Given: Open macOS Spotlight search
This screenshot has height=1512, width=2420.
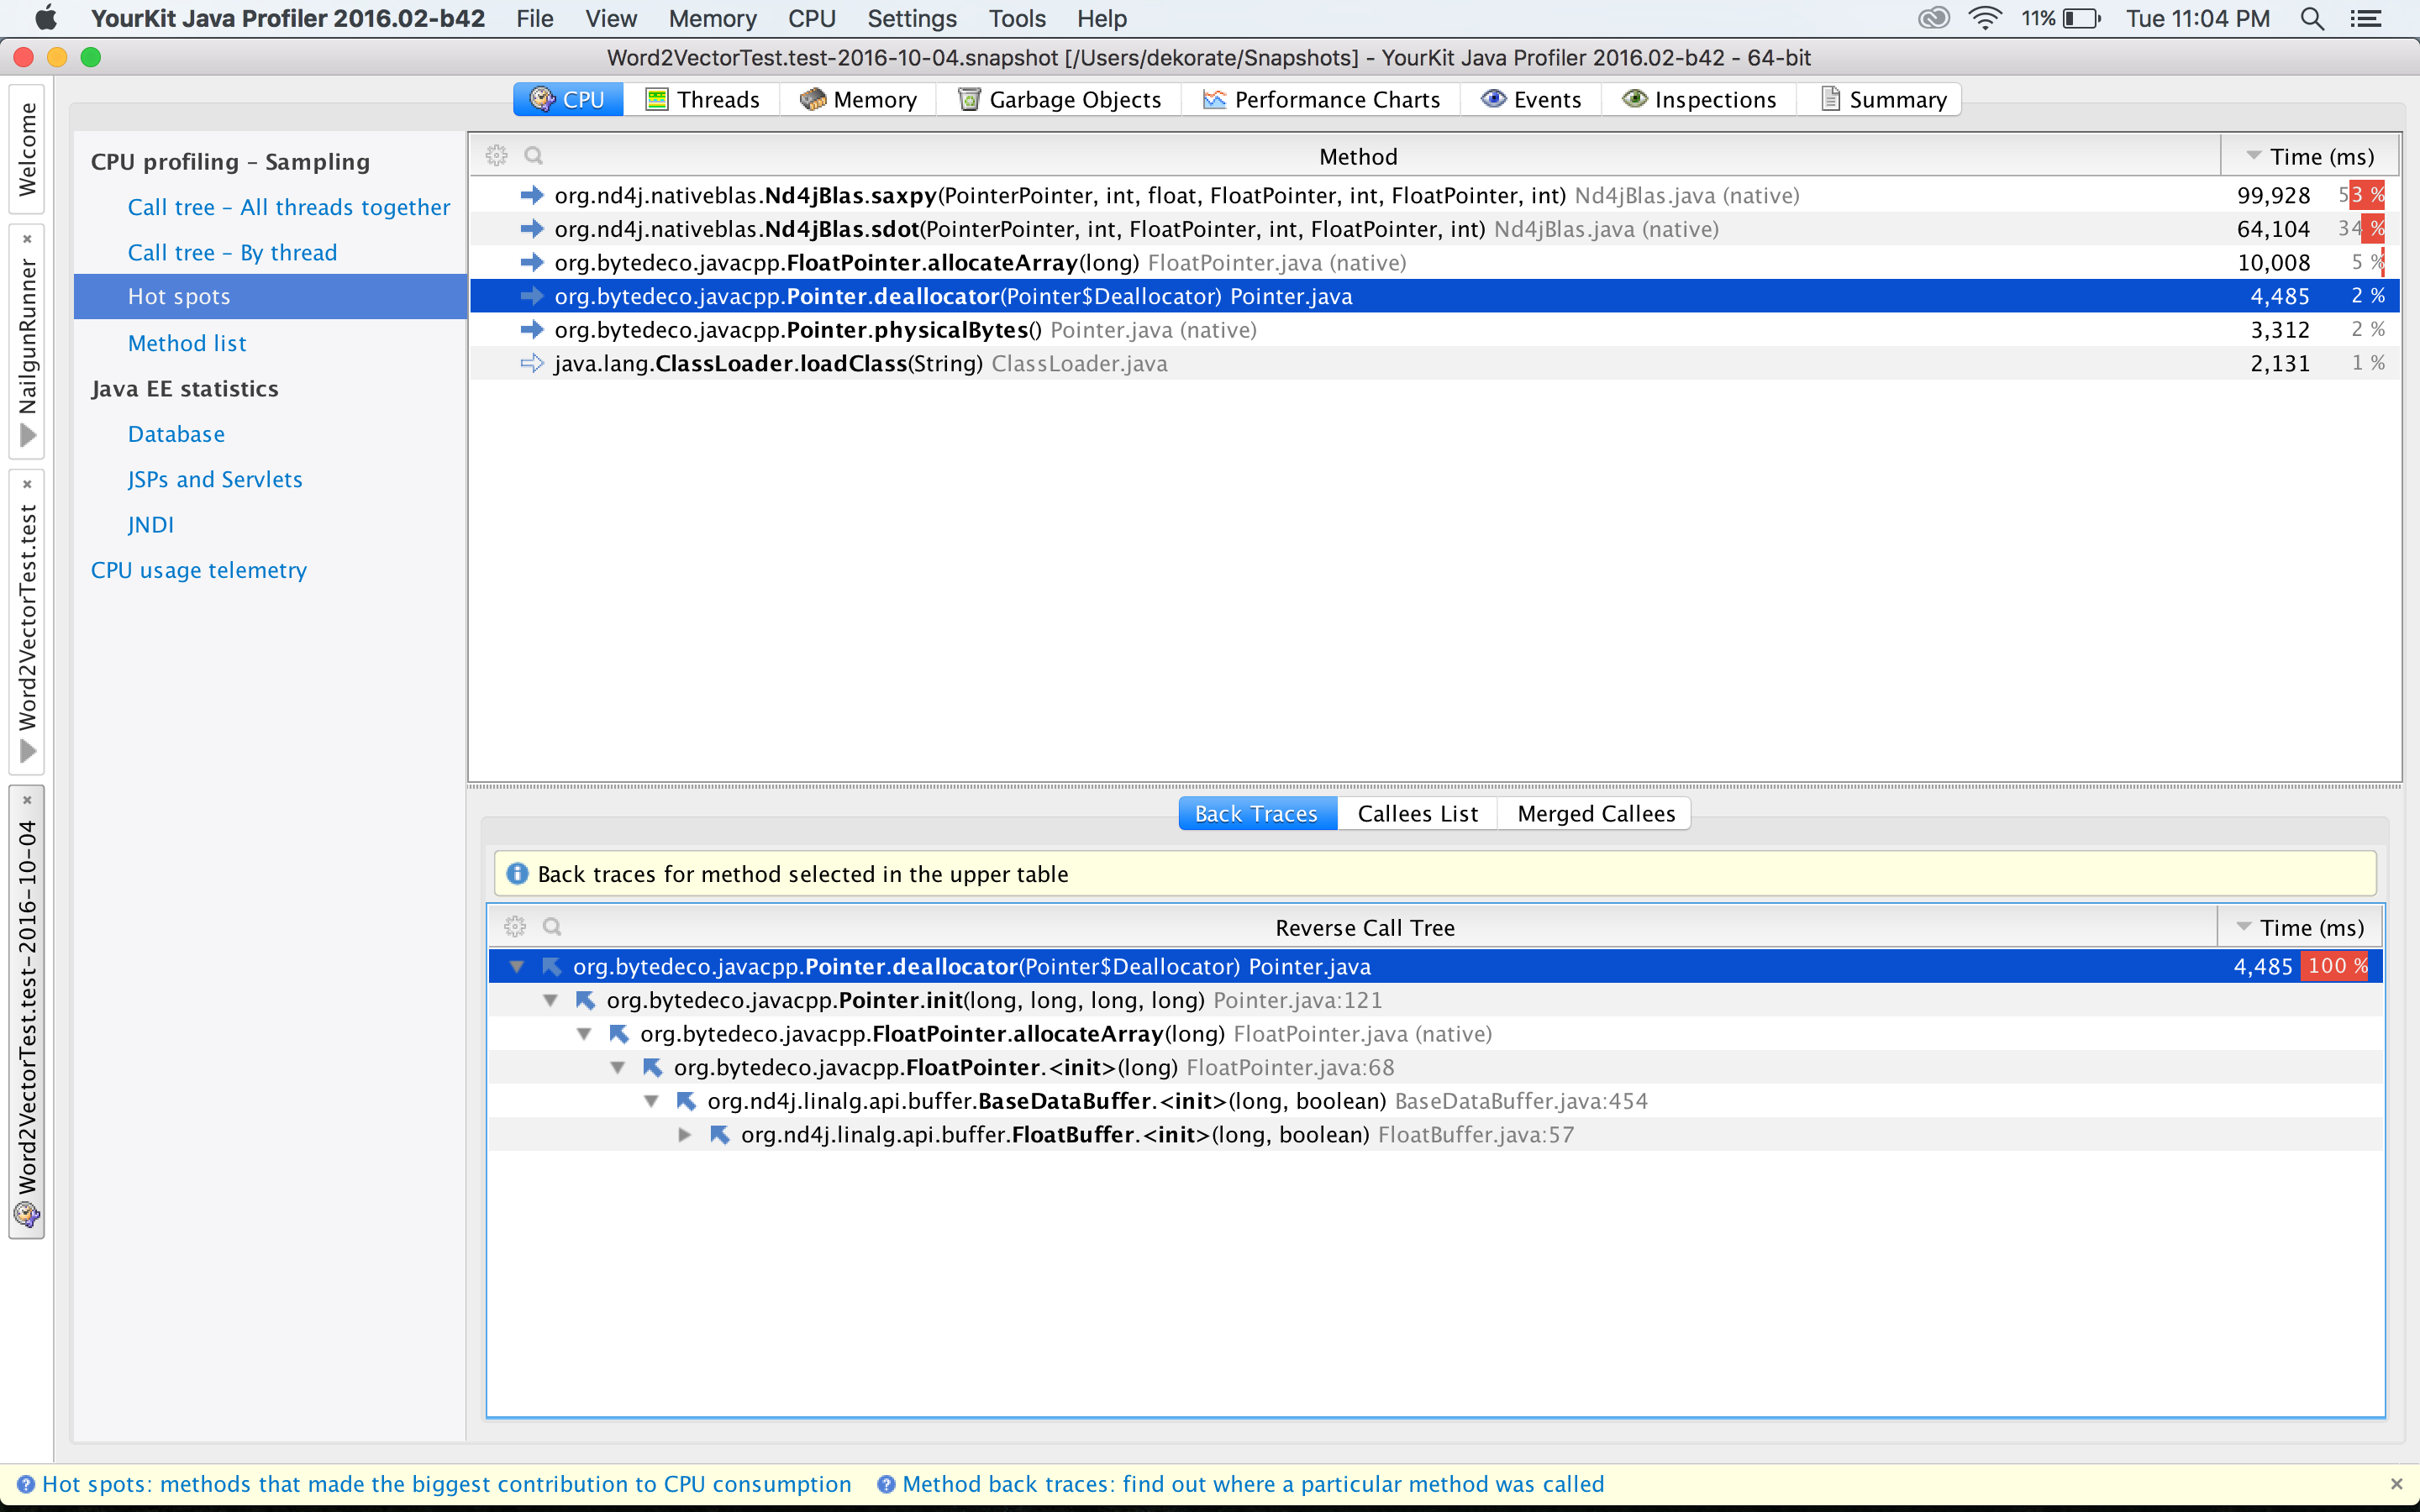Looking at the screenshot, I should 2311,18.
